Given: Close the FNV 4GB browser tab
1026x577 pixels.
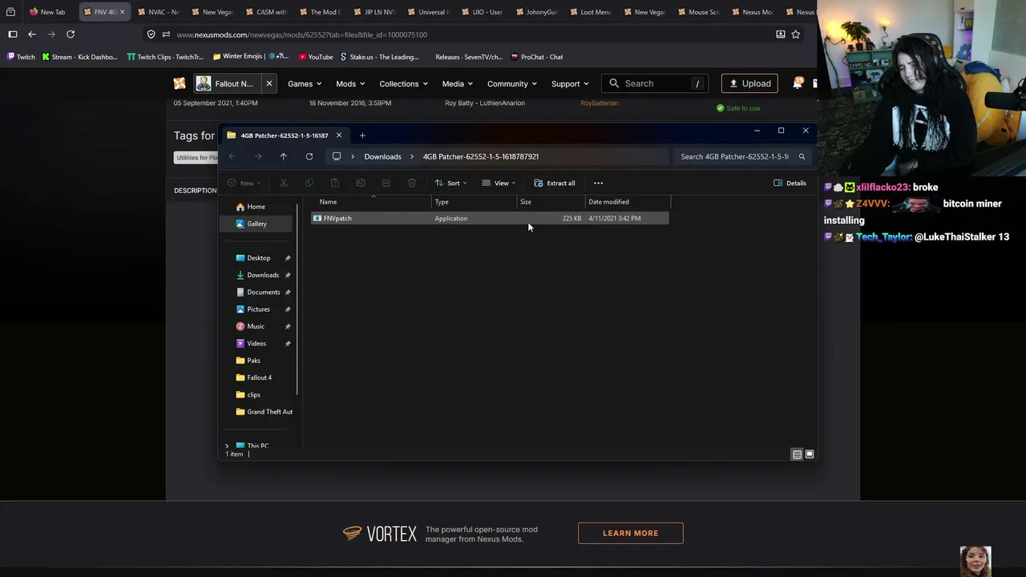Looking at the screenshot, I should [x=122, y=12].
